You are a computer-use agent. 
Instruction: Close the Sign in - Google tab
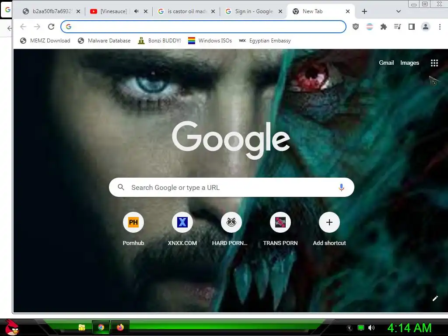(x=280, y=11)
